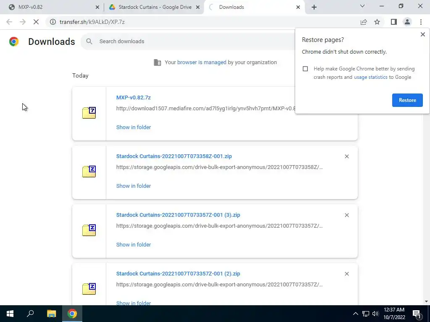Open Stardock Curtains-20221007T073358Z-001.zip link
This screenshot has width=430, height=322.
point(174,156)
